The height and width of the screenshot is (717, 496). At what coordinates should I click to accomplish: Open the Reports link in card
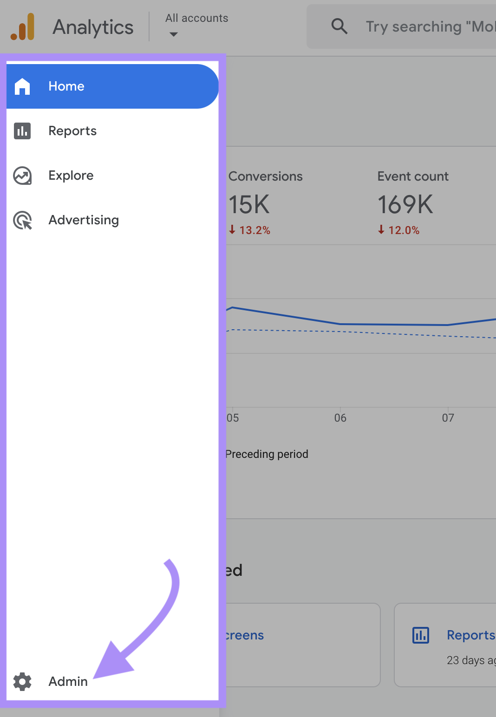[470, 635]
